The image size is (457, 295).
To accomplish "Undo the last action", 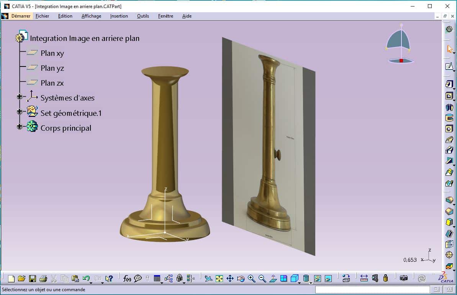I will point(86,279).
